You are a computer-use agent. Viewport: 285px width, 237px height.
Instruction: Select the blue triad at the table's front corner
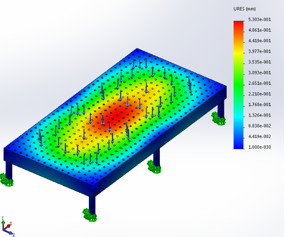coord(93,182)
